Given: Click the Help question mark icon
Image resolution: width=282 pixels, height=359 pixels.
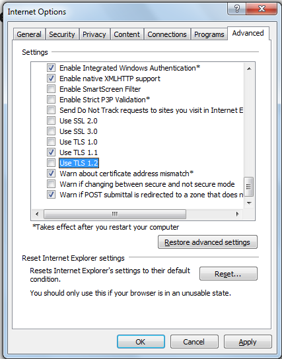Looking at the screenshot, I should (x=237, y=9).
